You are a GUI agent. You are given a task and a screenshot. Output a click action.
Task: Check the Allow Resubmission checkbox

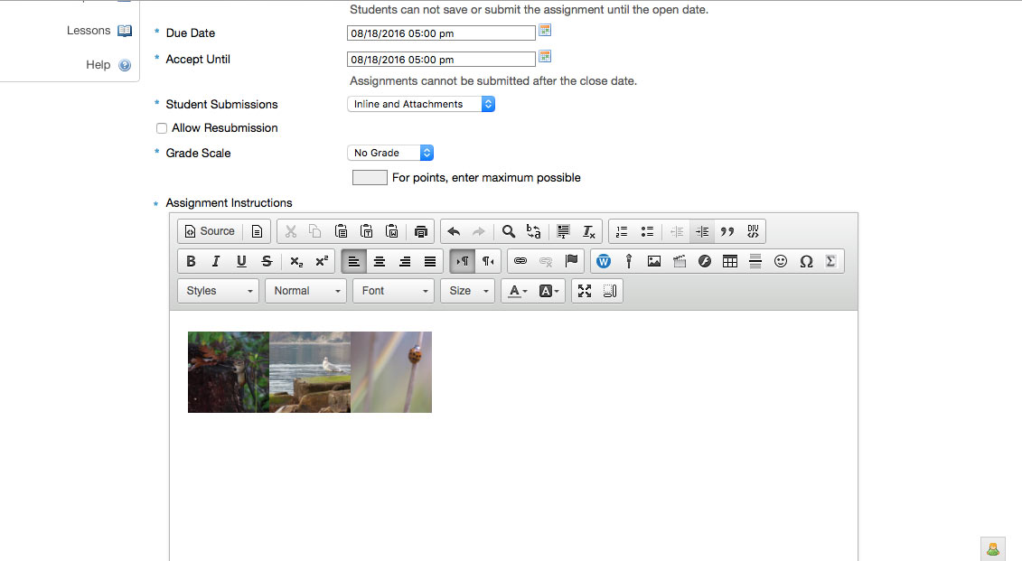(162, 128)
